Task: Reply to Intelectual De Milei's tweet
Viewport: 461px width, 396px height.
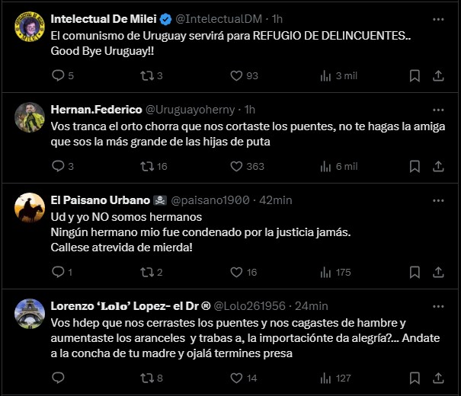Action: [x=59, y=75]
